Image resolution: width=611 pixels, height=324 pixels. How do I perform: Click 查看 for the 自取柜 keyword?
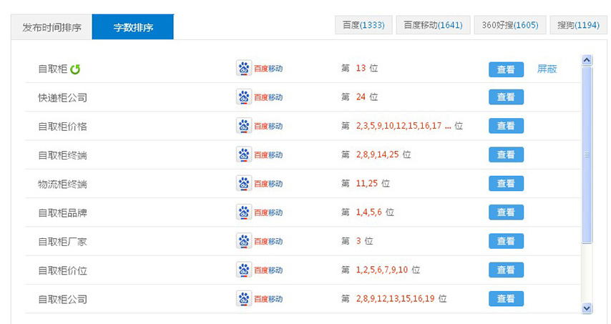(506, 69)
